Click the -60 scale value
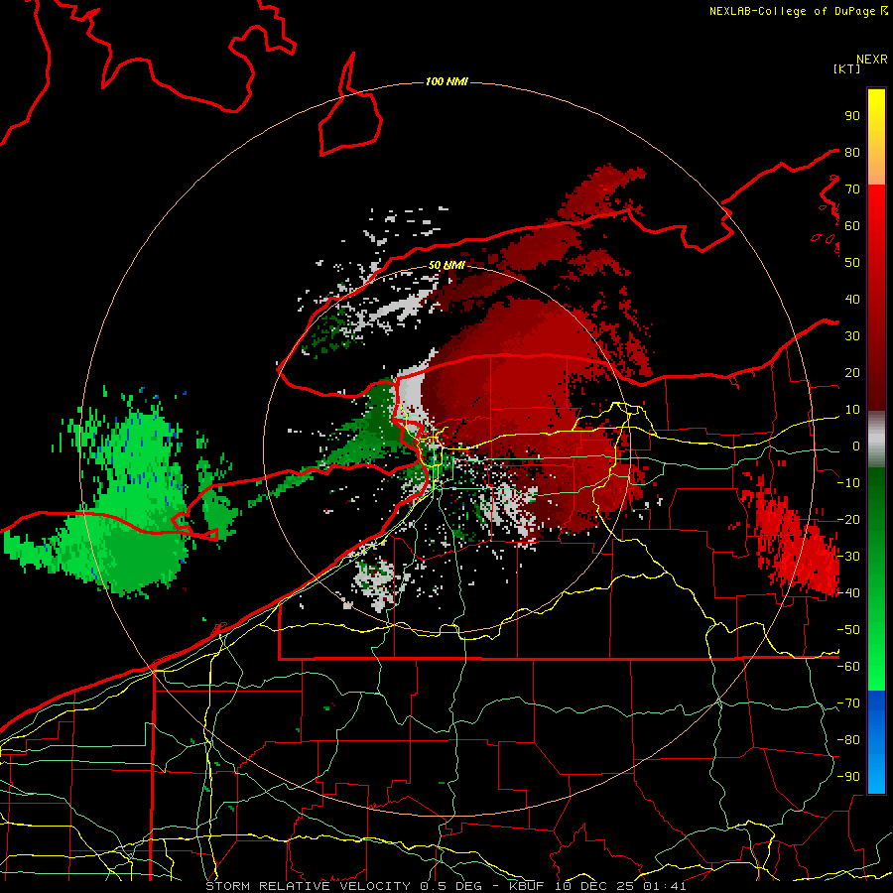Screen dimensions: 893x893 coord(848,667)
